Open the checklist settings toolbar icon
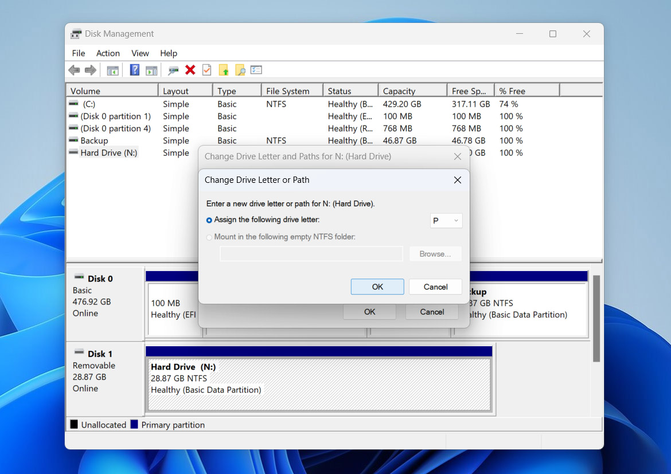The image size is (671, 474). 256,70
